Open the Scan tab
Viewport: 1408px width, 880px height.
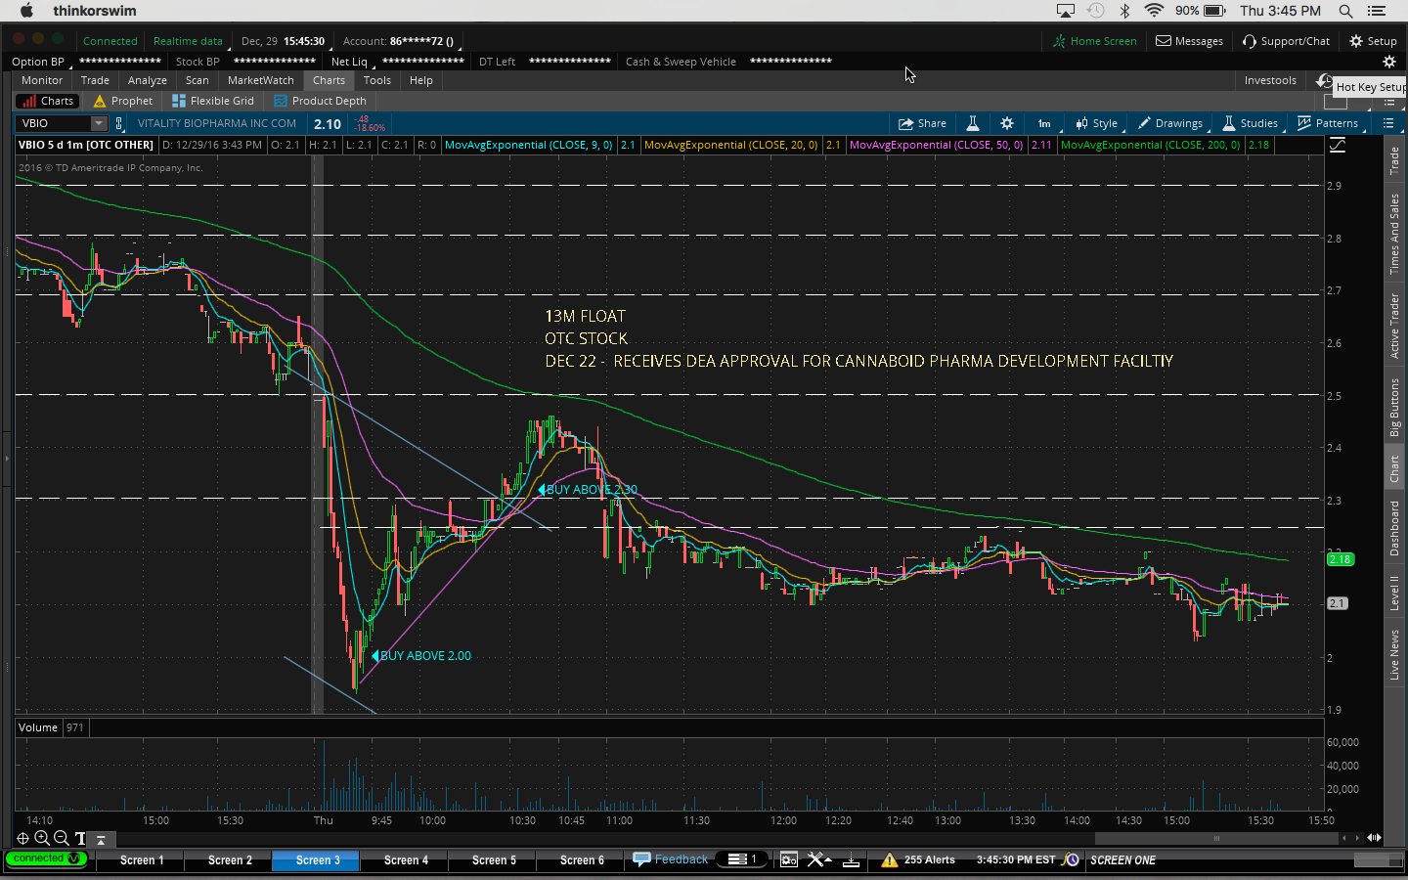198,80
